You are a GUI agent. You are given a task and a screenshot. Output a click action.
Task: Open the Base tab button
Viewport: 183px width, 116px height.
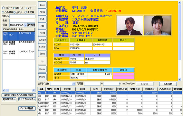pos(42,5)
